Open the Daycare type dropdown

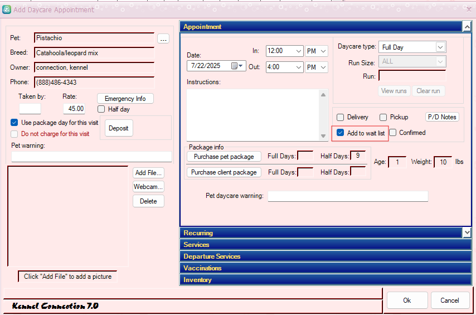440,47
